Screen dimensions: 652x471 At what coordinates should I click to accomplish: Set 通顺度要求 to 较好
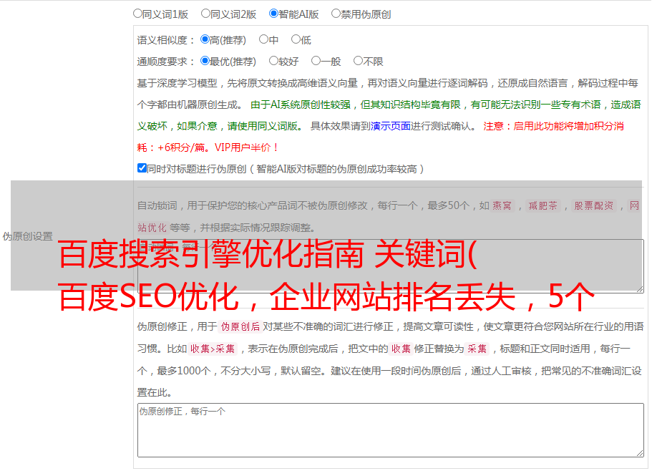point(273,61)
